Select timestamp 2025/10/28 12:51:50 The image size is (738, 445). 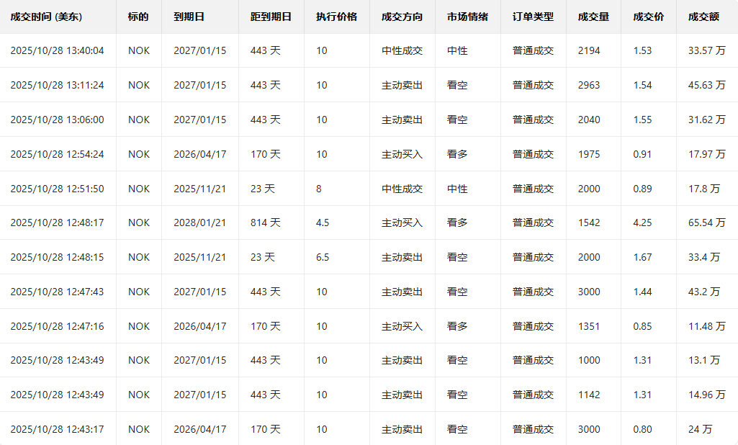coord(57,189)
